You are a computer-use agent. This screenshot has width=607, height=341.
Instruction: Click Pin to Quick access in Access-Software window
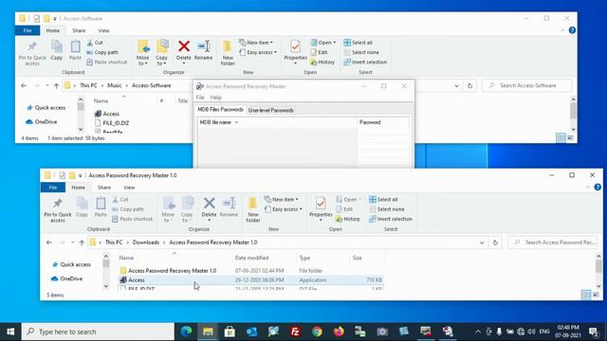click(32, 53)
